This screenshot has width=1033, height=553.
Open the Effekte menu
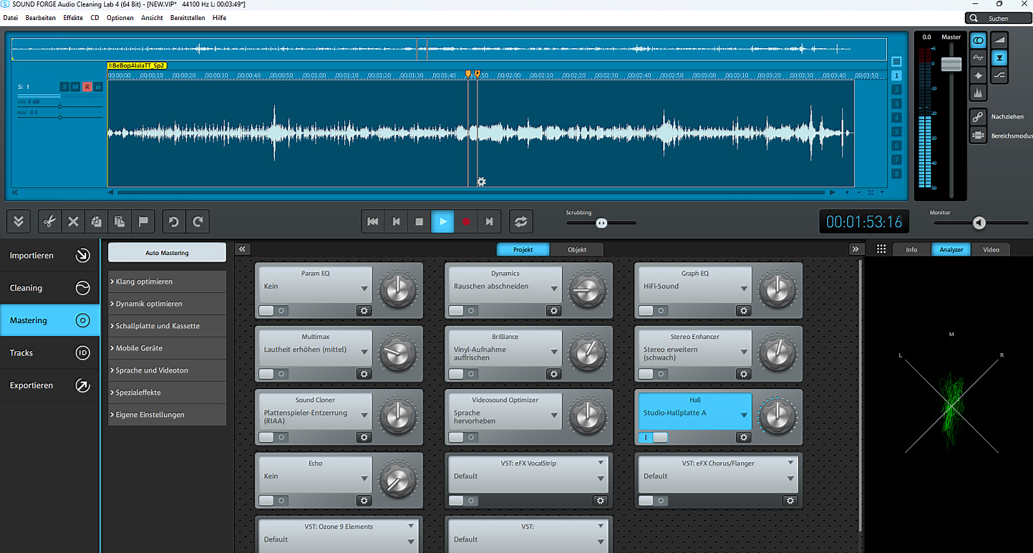click(x=73, y=18)
